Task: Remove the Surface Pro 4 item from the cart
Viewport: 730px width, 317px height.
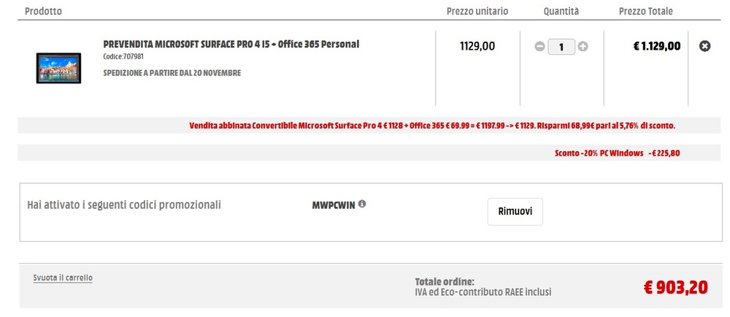Action: pyautogui.click(x=705, y=46)
